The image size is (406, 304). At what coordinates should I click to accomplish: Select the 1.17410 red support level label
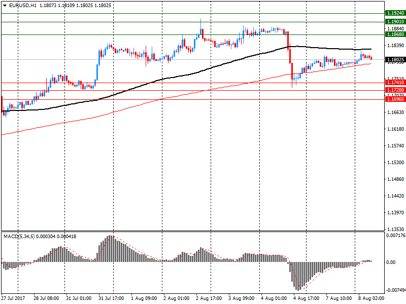(x=395, y=83)
